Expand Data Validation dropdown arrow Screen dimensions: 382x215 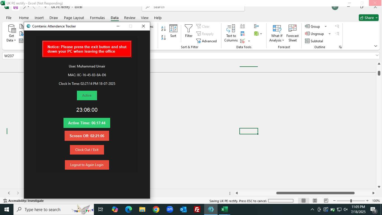[249, 41]
